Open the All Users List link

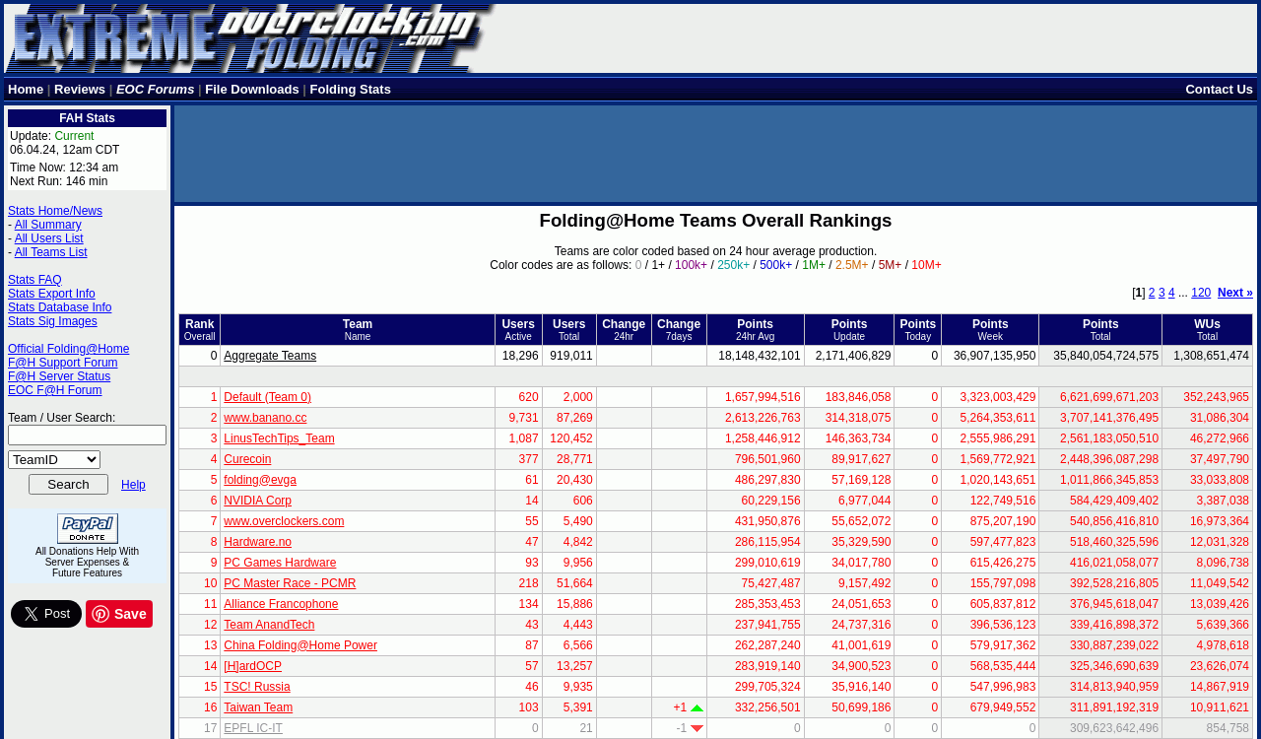tap(49, 238)
